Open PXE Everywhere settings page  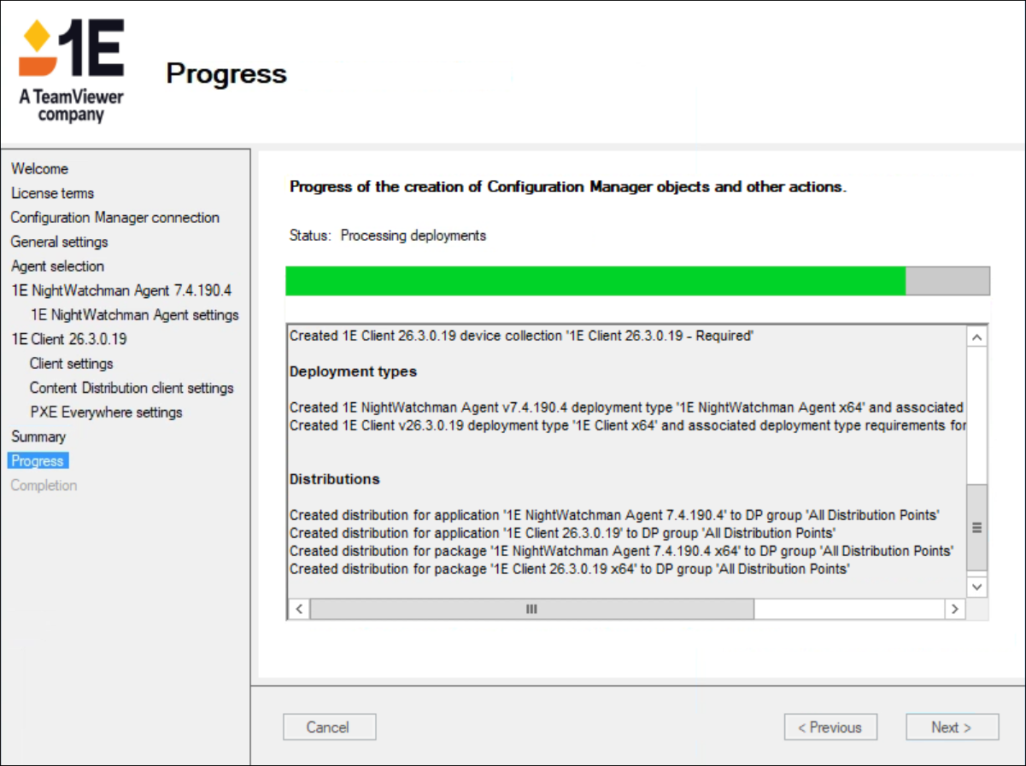point(106,412)
